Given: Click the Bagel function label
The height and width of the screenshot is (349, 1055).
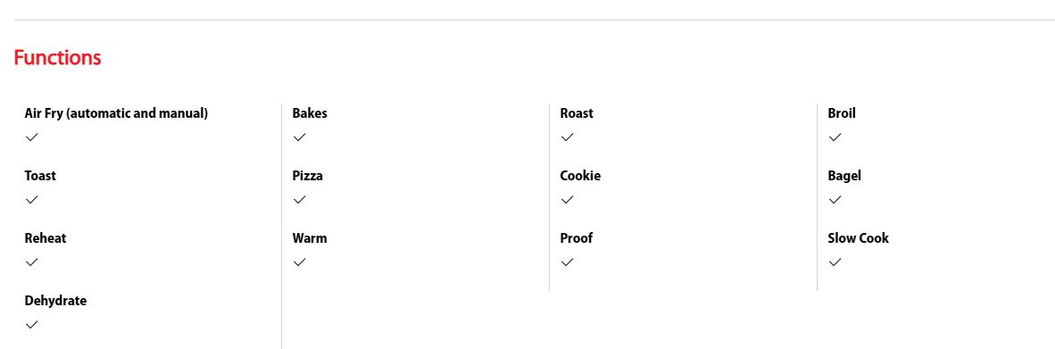Looking at the screenshot, I should pyautogui.click(x=844, y=176).
